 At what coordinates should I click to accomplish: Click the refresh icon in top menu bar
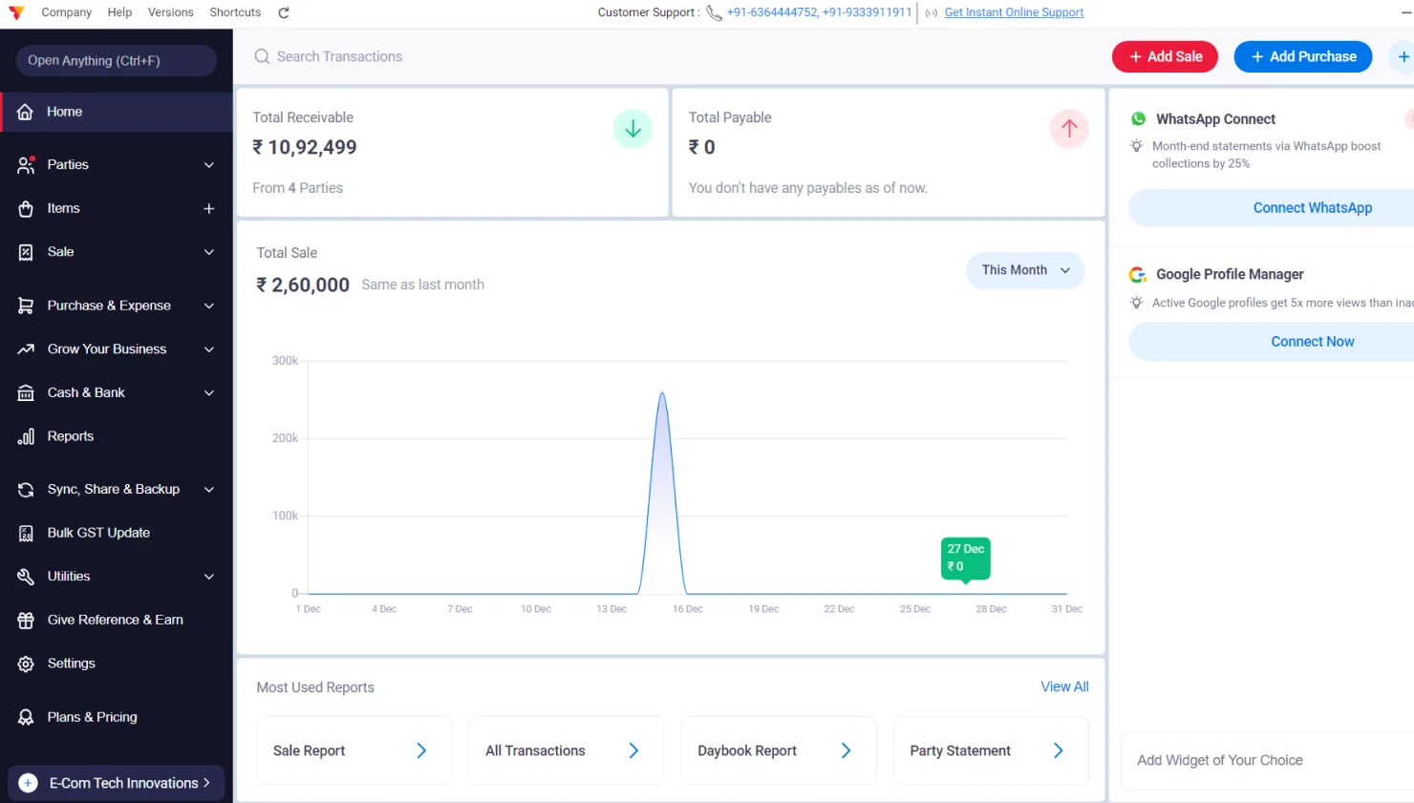284,12
